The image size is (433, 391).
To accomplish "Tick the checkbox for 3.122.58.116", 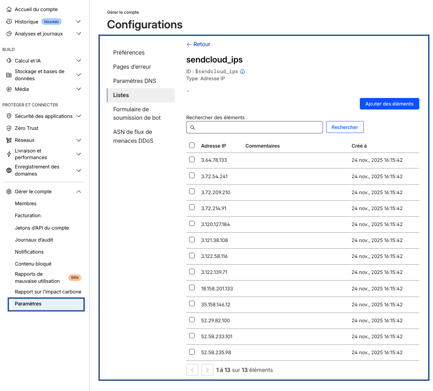I will pyautogui.click(x=192, y=256).
